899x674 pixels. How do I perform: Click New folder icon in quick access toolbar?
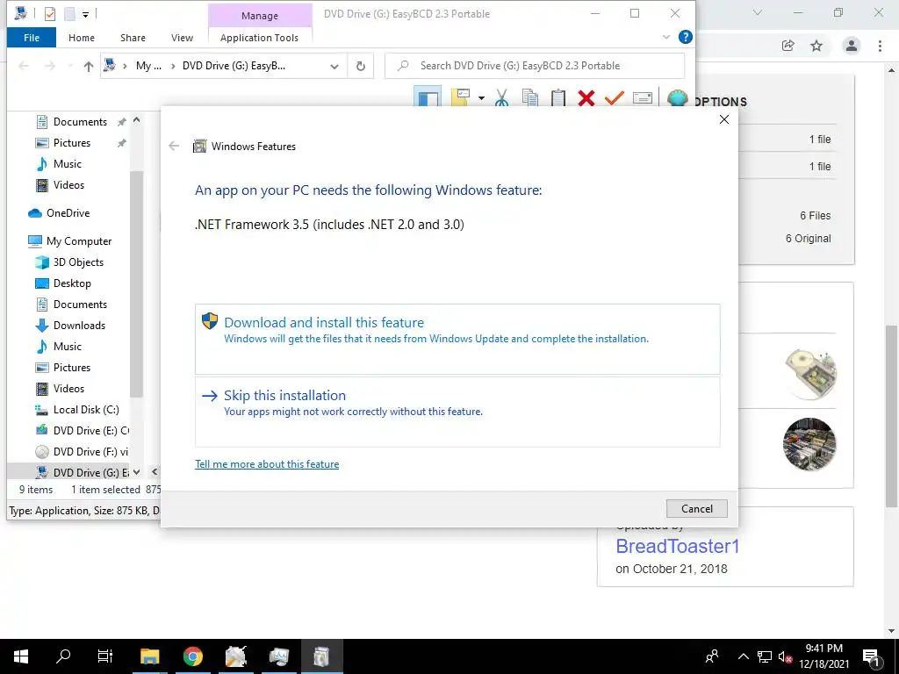pyautogui.click(x=69, y=13)
